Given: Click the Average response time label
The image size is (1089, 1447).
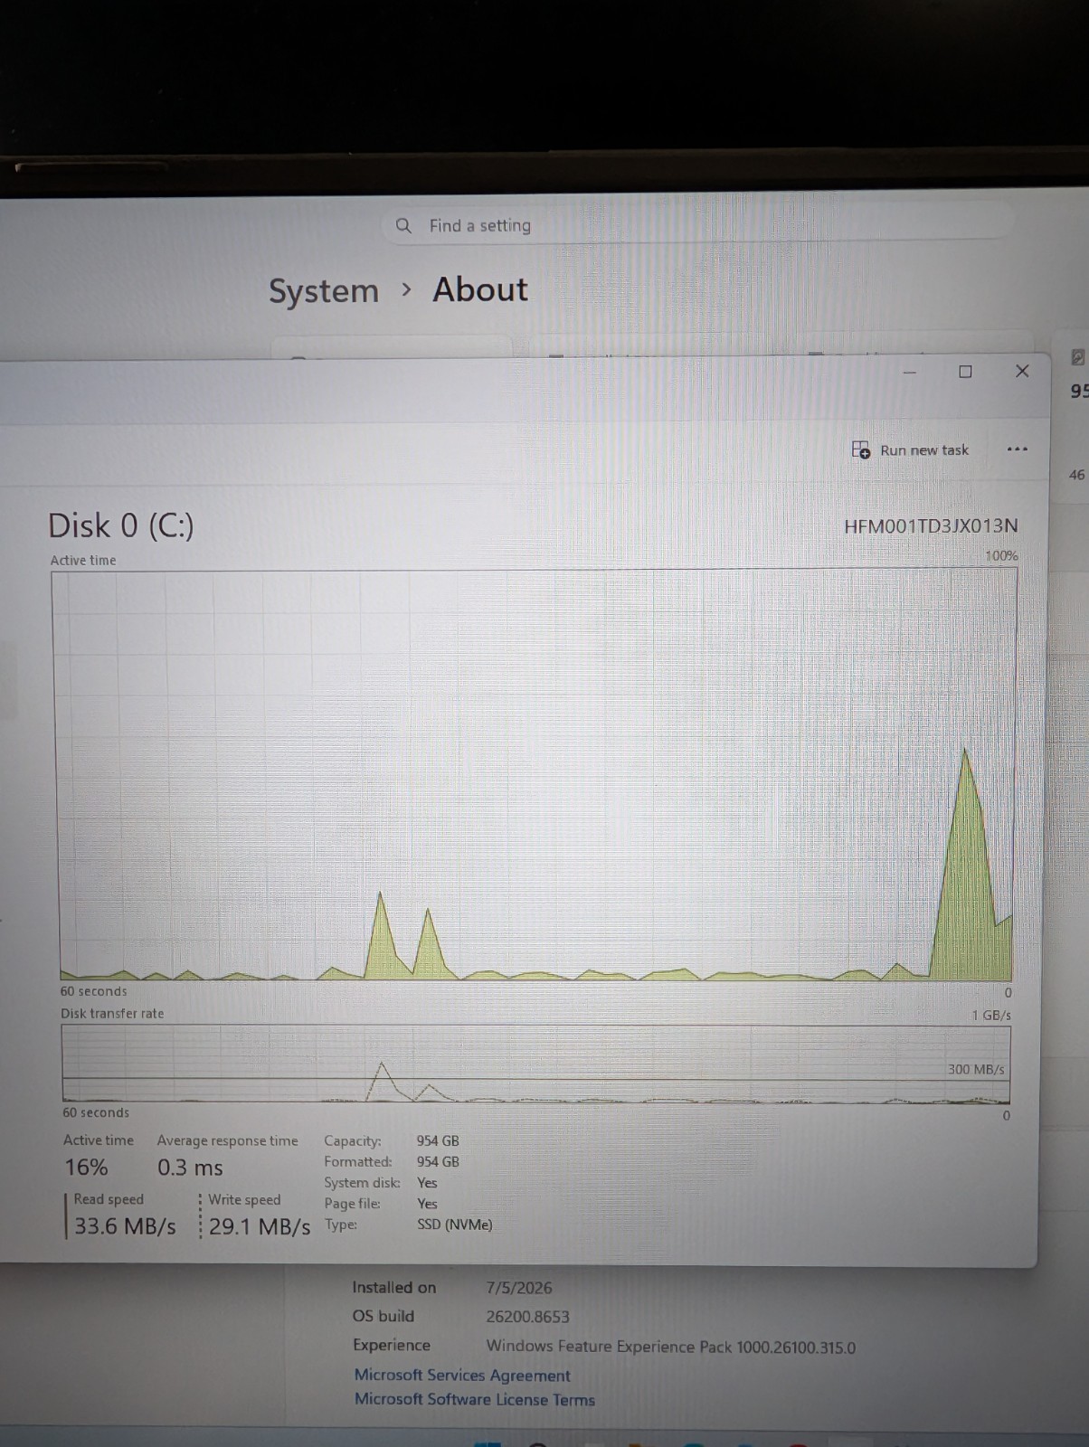Looking at the screenshot, I should coord(227,1140).
